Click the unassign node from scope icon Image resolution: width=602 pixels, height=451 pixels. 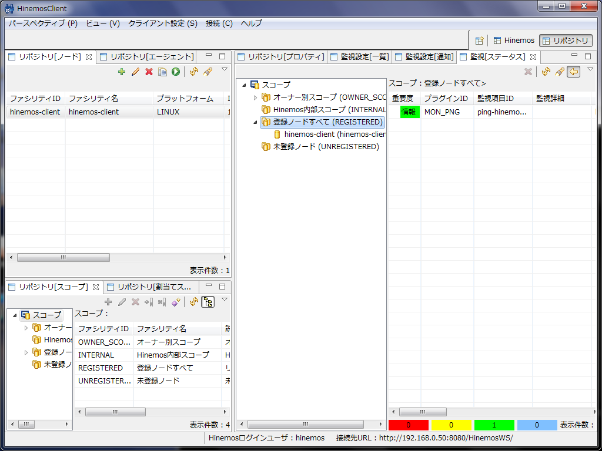[x=162, y=302]
